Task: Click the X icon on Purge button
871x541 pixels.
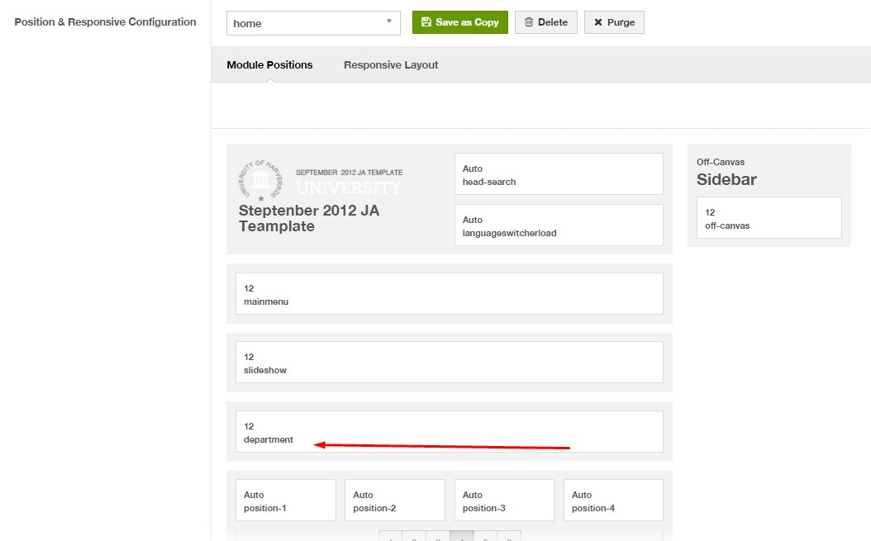Action: coord(598,22)
